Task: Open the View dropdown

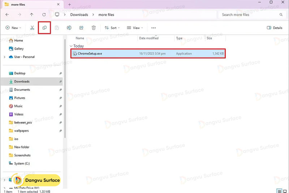Action: 135,28
